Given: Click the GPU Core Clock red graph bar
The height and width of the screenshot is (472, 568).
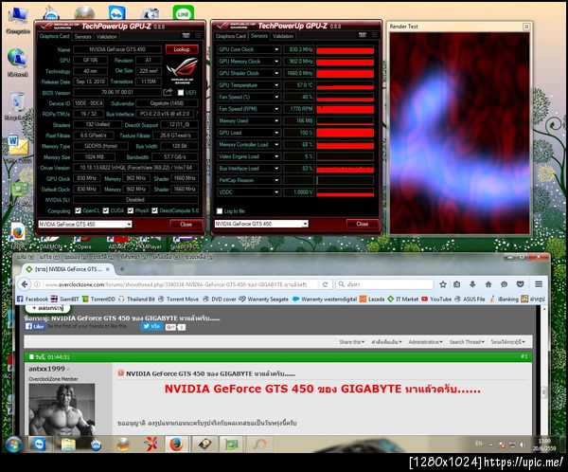Looking at the screenshot, I should 346,49.
